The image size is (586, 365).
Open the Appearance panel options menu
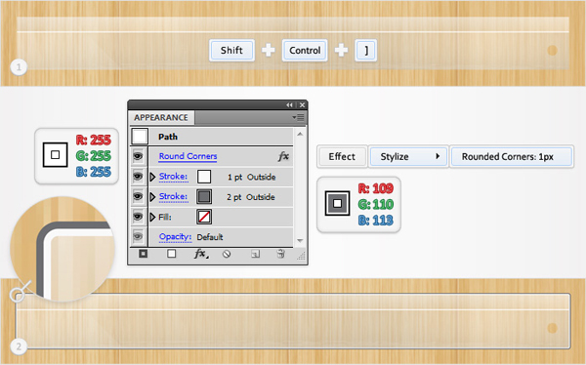tap(298, 117)
